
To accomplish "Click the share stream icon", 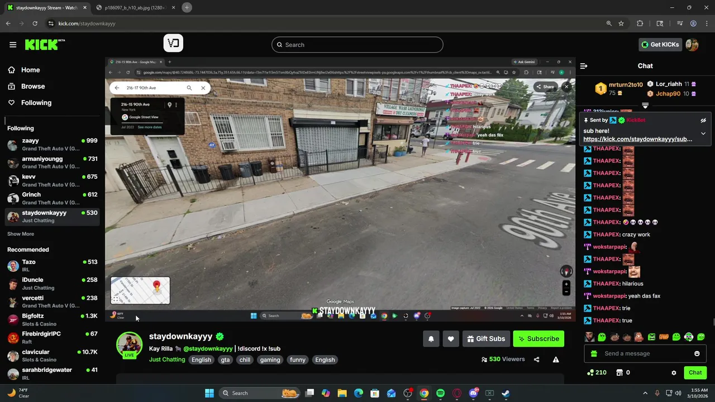I will [x=536, y=360].
